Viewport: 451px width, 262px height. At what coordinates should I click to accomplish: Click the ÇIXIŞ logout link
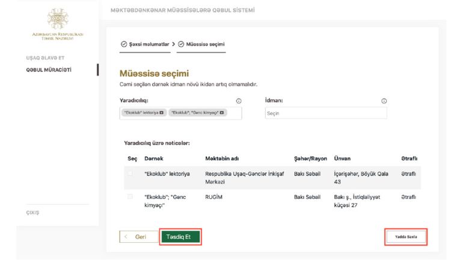coord(27,213)
